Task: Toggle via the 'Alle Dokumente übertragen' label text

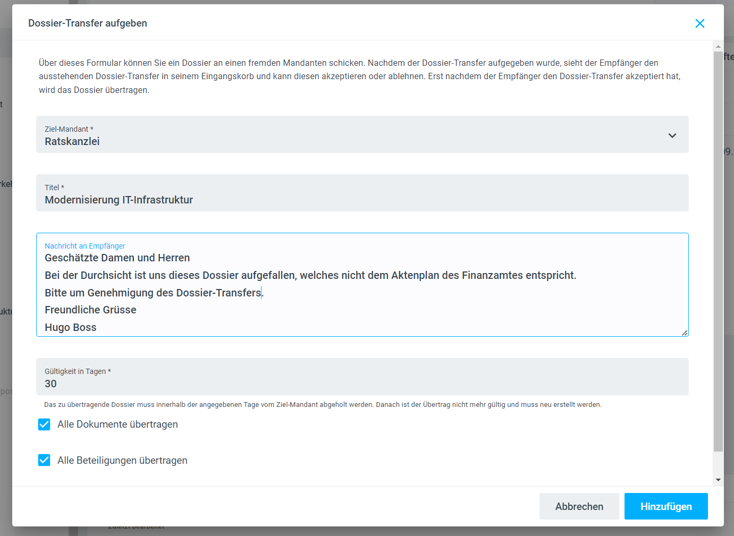Action: point(117,424)
